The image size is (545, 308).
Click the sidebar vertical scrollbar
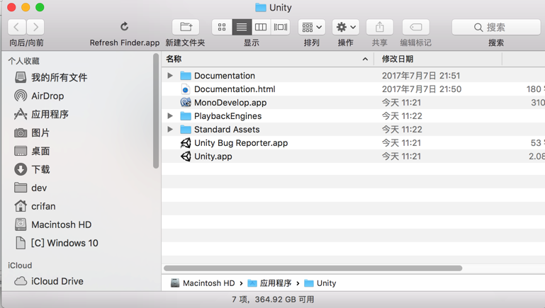[156, 111]
